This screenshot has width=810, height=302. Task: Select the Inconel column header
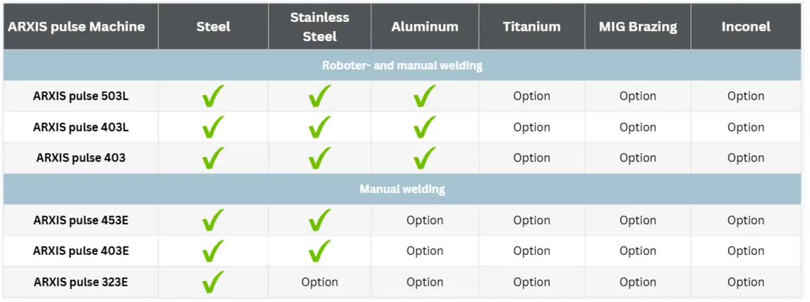(x=746, y=26)
